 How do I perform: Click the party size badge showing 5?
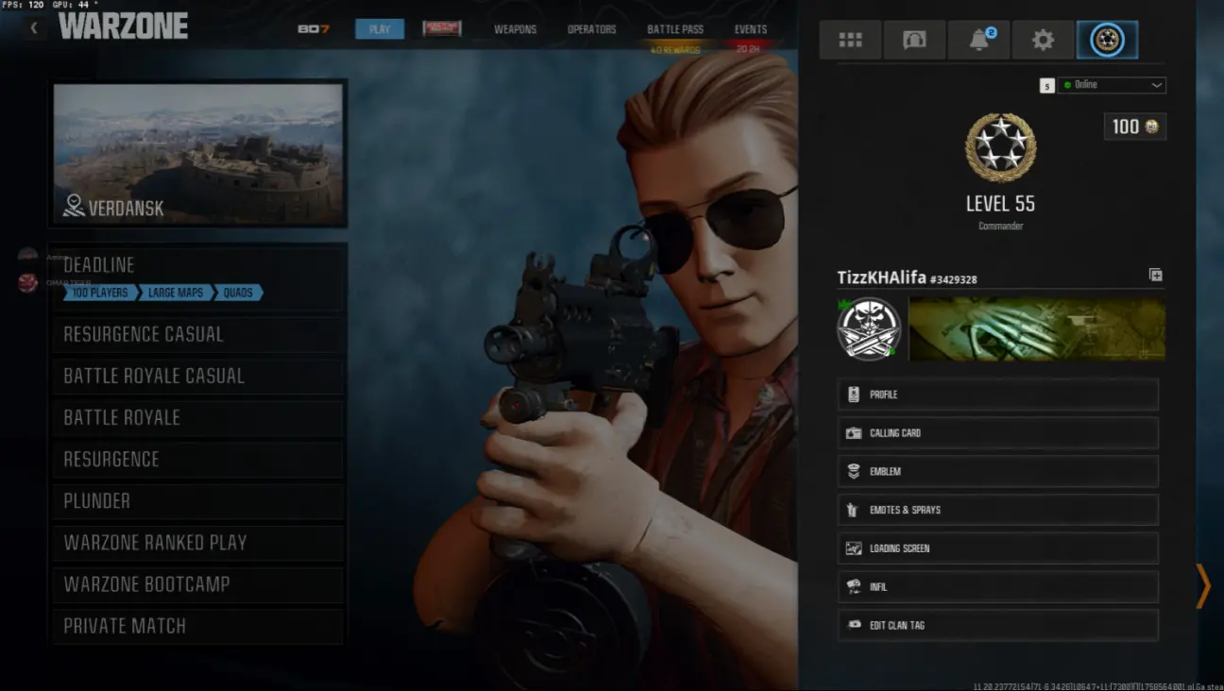coord(1046,85)
